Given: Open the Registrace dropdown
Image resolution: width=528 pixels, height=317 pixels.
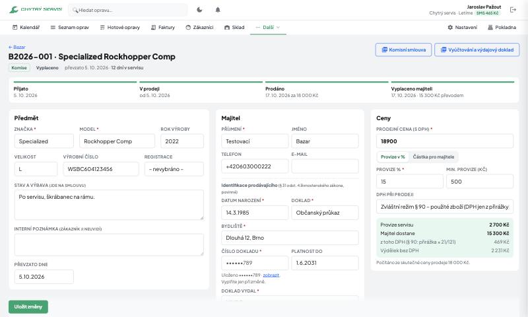Looking at the screenshot, I should pos(174,169).
